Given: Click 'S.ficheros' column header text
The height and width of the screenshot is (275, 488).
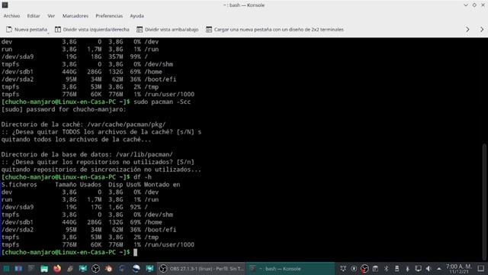Looking at the screenshot, I should pyautogui.click(x=19, y=185).
